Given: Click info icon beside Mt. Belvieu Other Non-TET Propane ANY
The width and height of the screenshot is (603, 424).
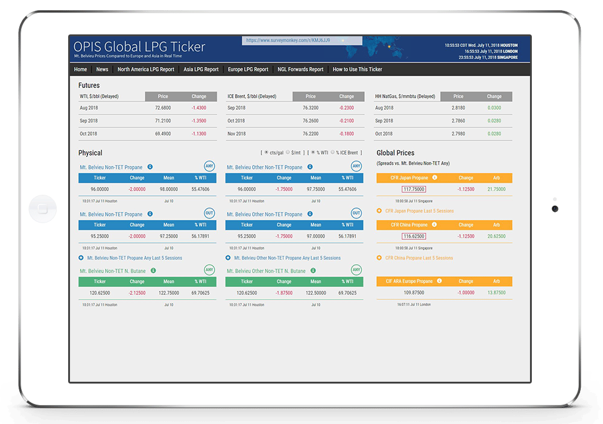Looking at the screenshot, I should [x=310, y=166].
